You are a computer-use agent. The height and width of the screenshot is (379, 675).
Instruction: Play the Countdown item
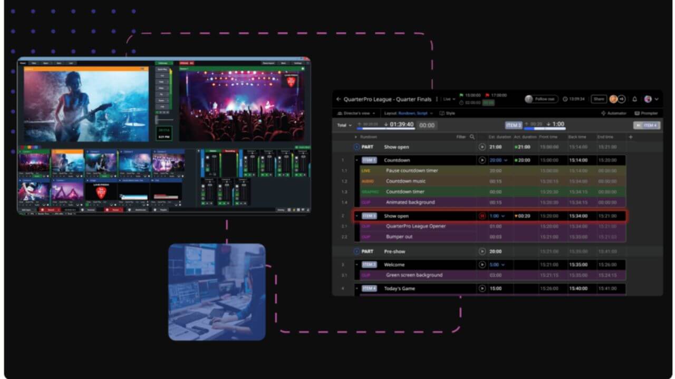(x=482, y=160)
